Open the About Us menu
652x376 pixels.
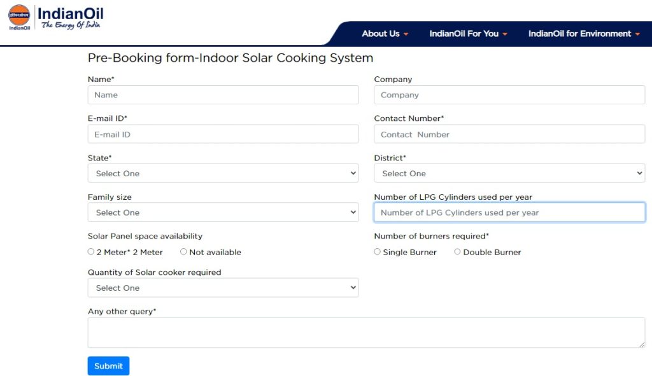click(385, 34)
